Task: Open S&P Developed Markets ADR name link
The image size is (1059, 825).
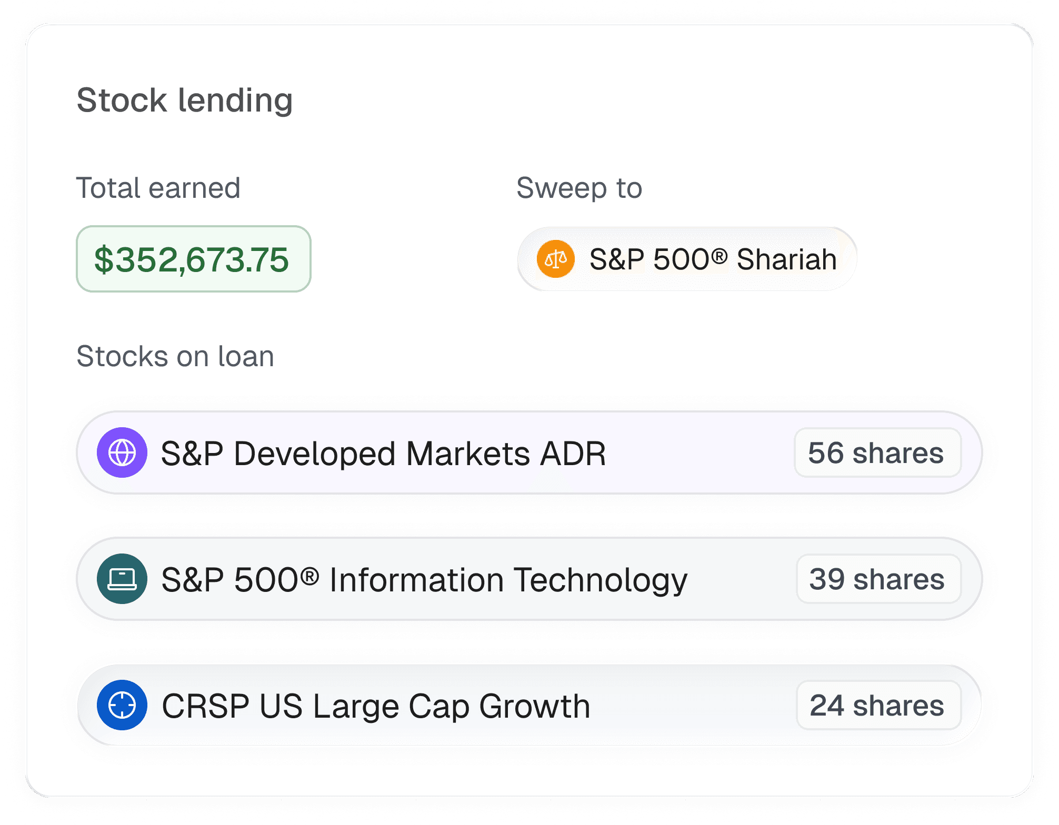Action: [x=383, y=454]
